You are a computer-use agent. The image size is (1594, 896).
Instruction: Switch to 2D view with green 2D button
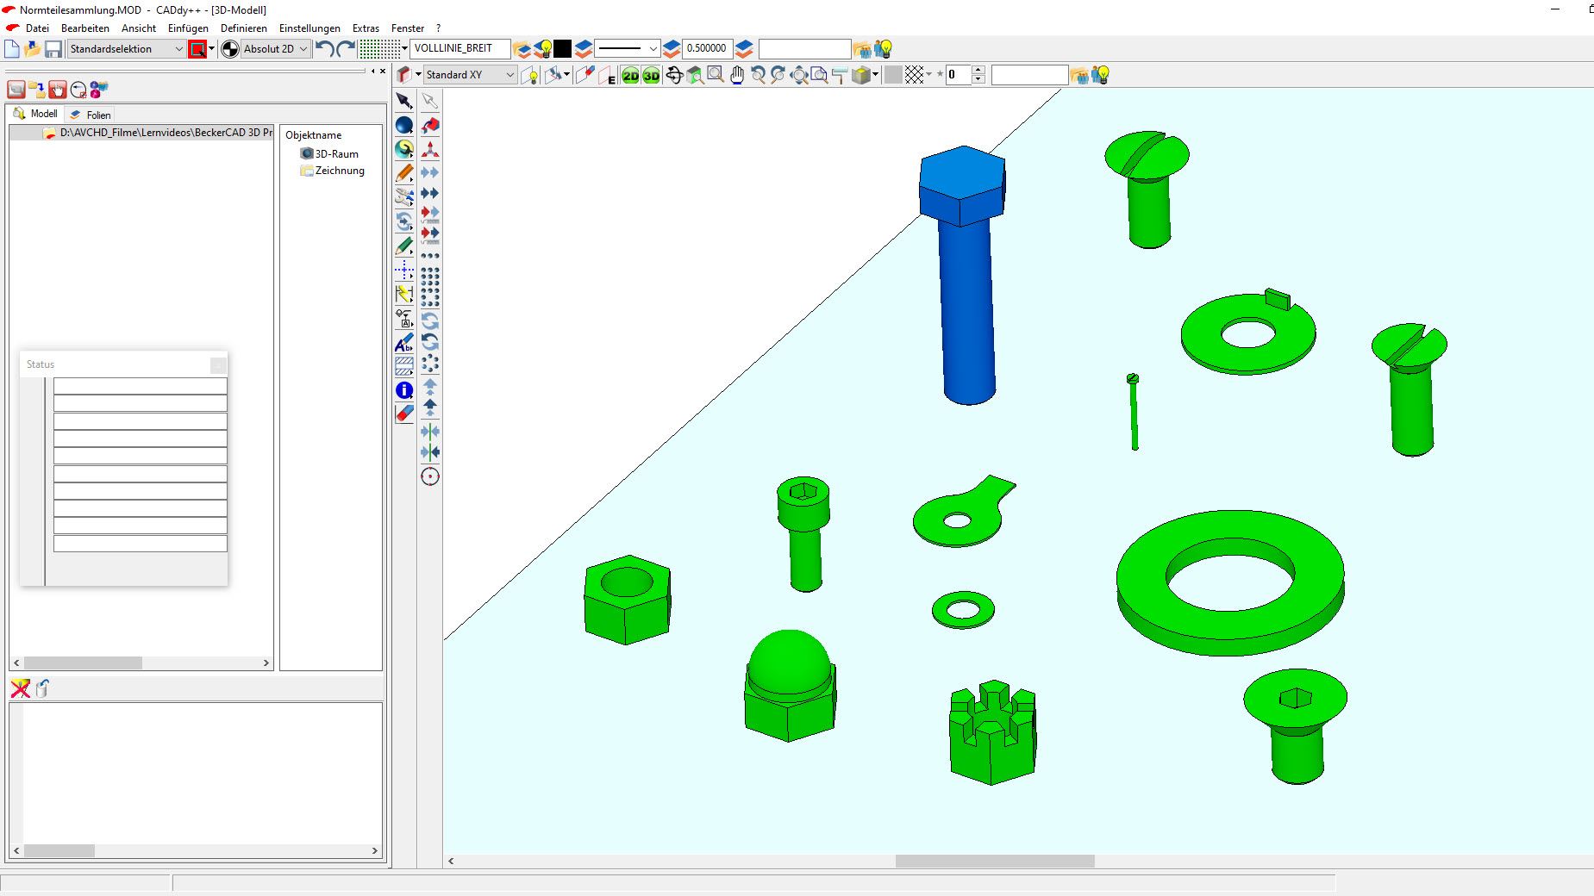point(630,76)
